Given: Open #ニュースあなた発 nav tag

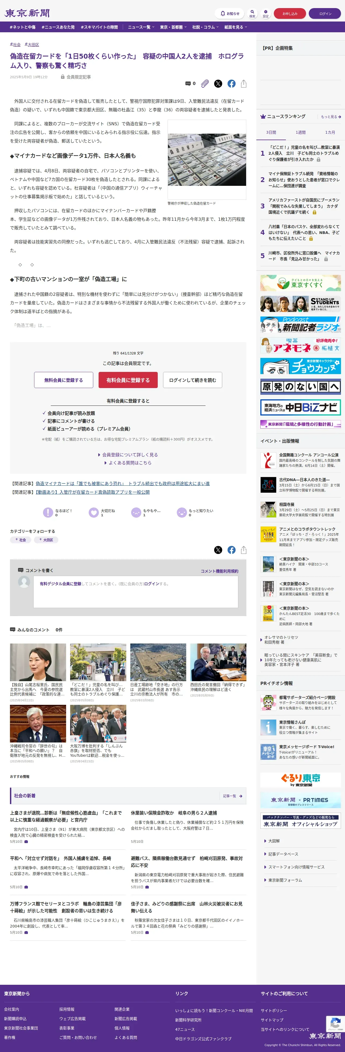Looking at the screenshot, I should [58, 27].
